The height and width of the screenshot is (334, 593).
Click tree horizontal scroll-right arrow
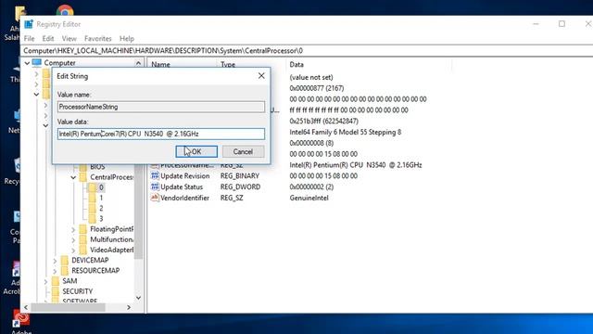click(129, 307)
